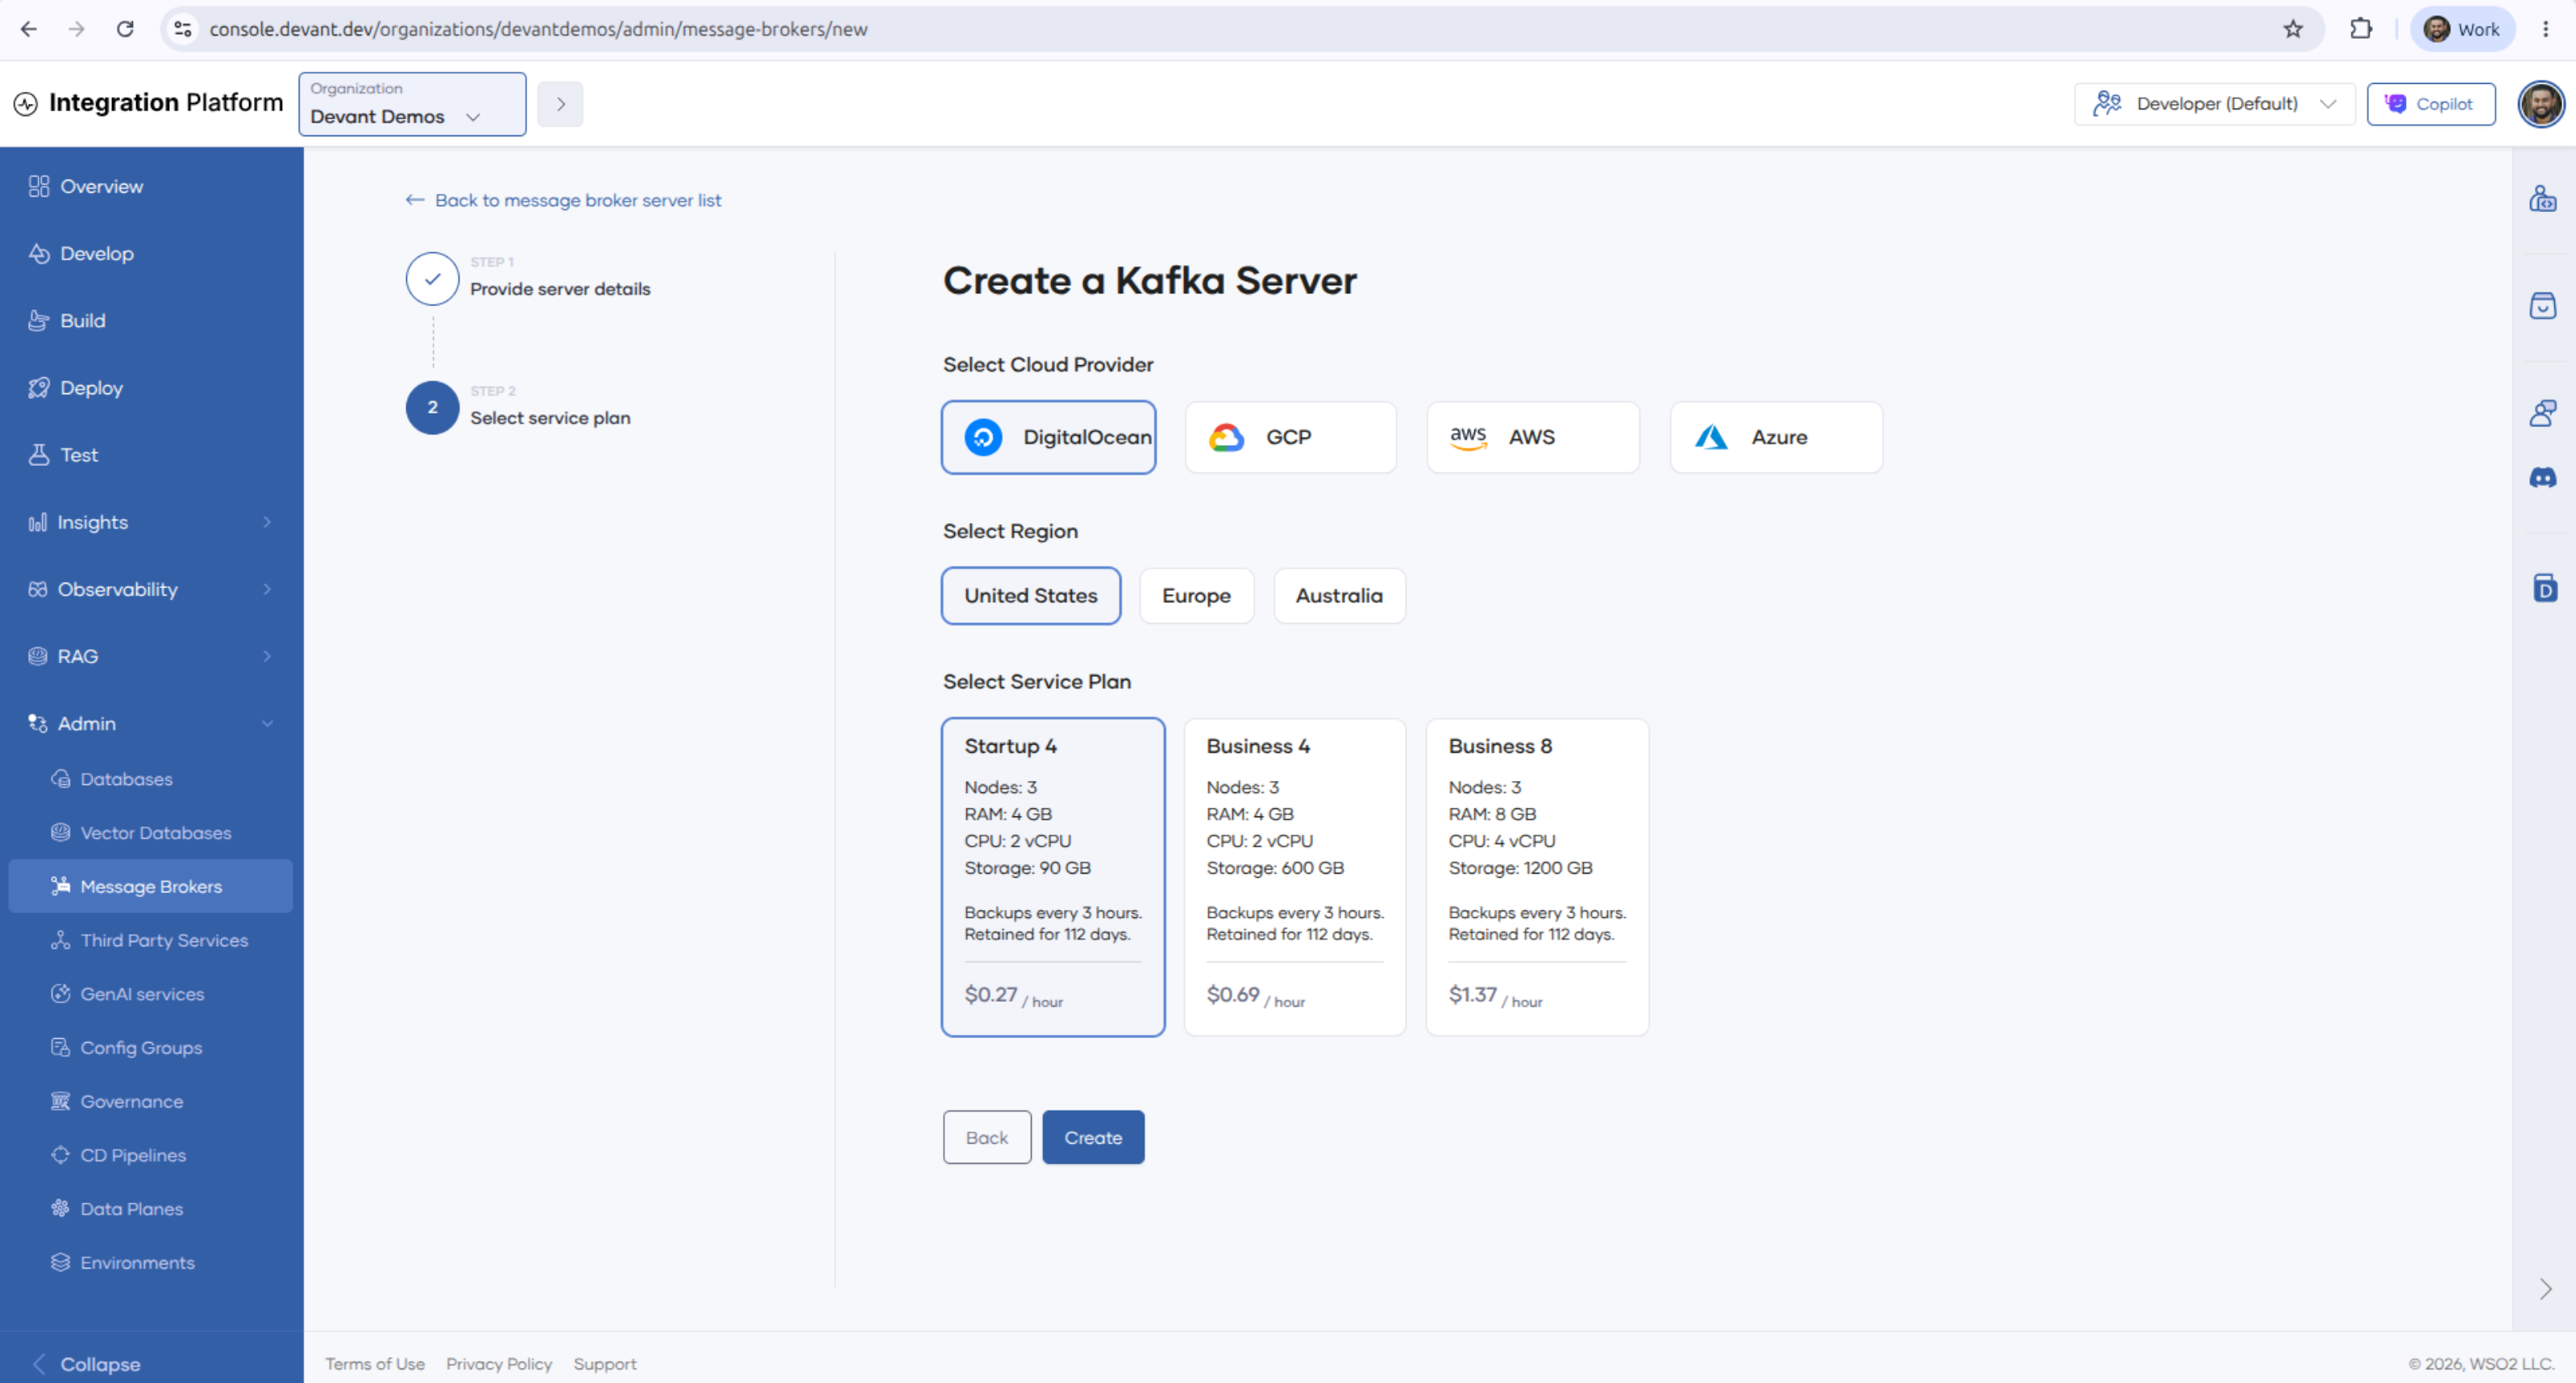Click the user avatar in header

coord(2540,104)
